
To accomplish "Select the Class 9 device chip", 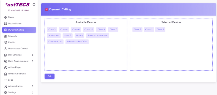I will [x=101, y=30].
